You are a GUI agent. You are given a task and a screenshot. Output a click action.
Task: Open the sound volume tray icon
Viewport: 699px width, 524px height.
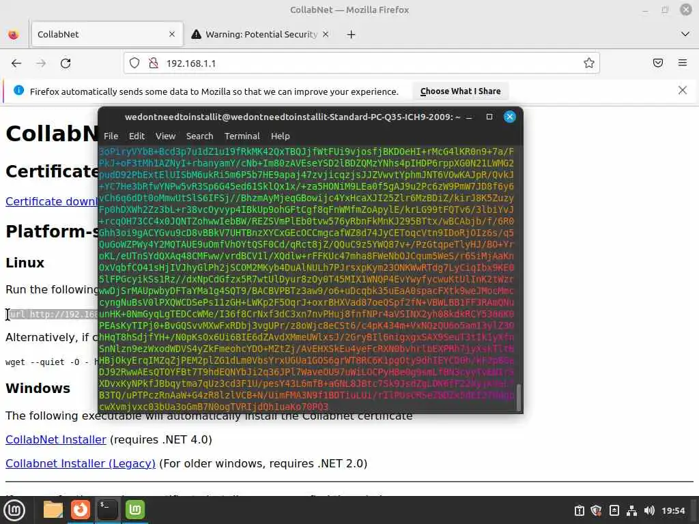coord(649,510)
